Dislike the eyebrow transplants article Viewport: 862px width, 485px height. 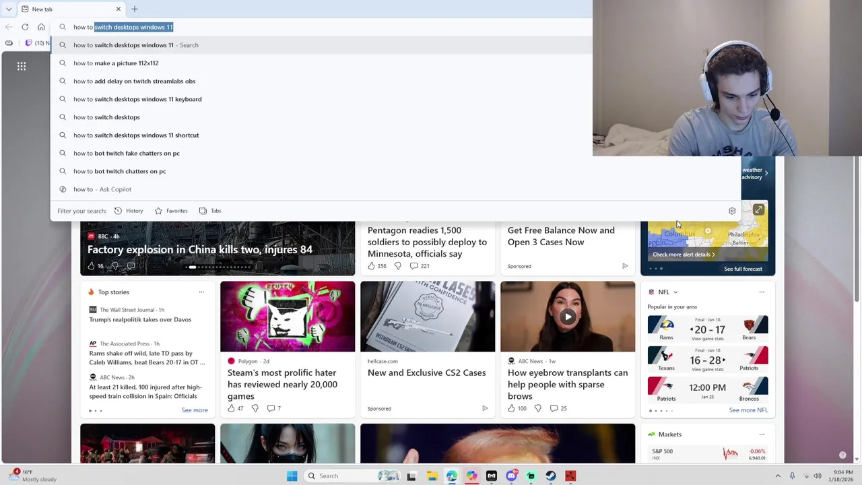(x=537, y=408)
